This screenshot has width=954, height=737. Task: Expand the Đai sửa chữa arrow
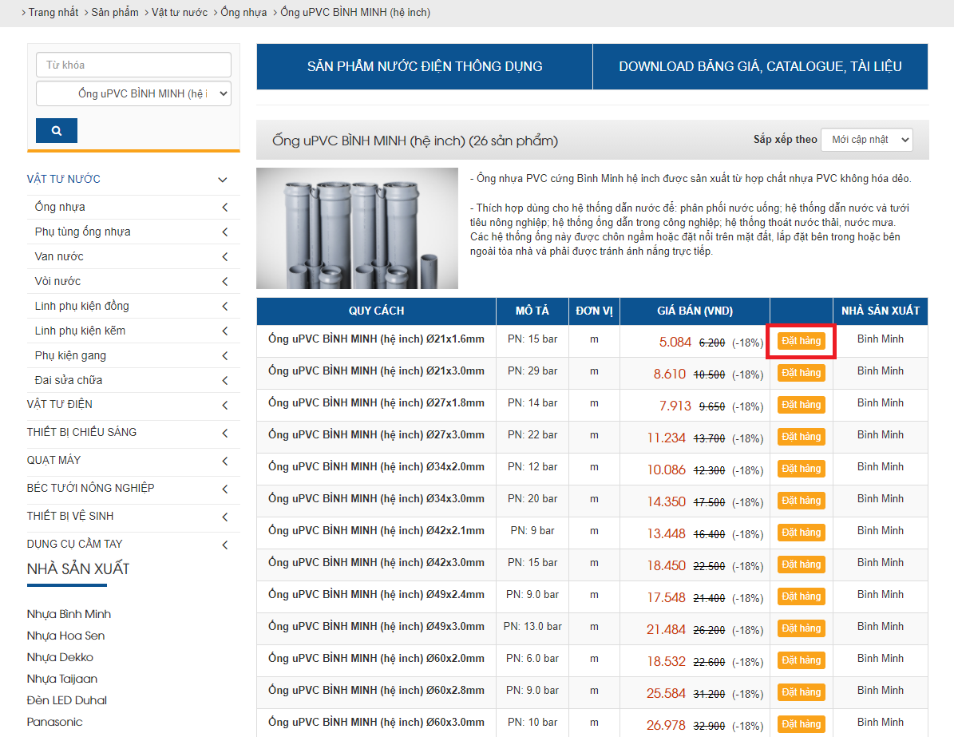[225, 380]
